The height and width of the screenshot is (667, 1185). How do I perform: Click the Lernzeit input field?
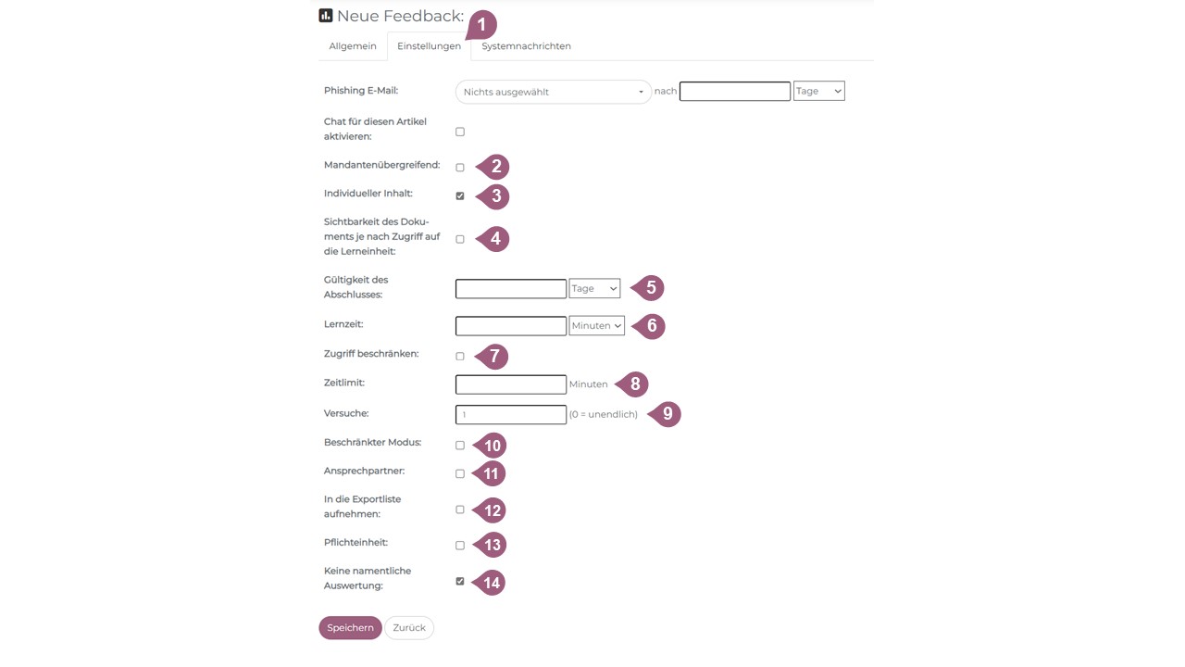(511, 326)
